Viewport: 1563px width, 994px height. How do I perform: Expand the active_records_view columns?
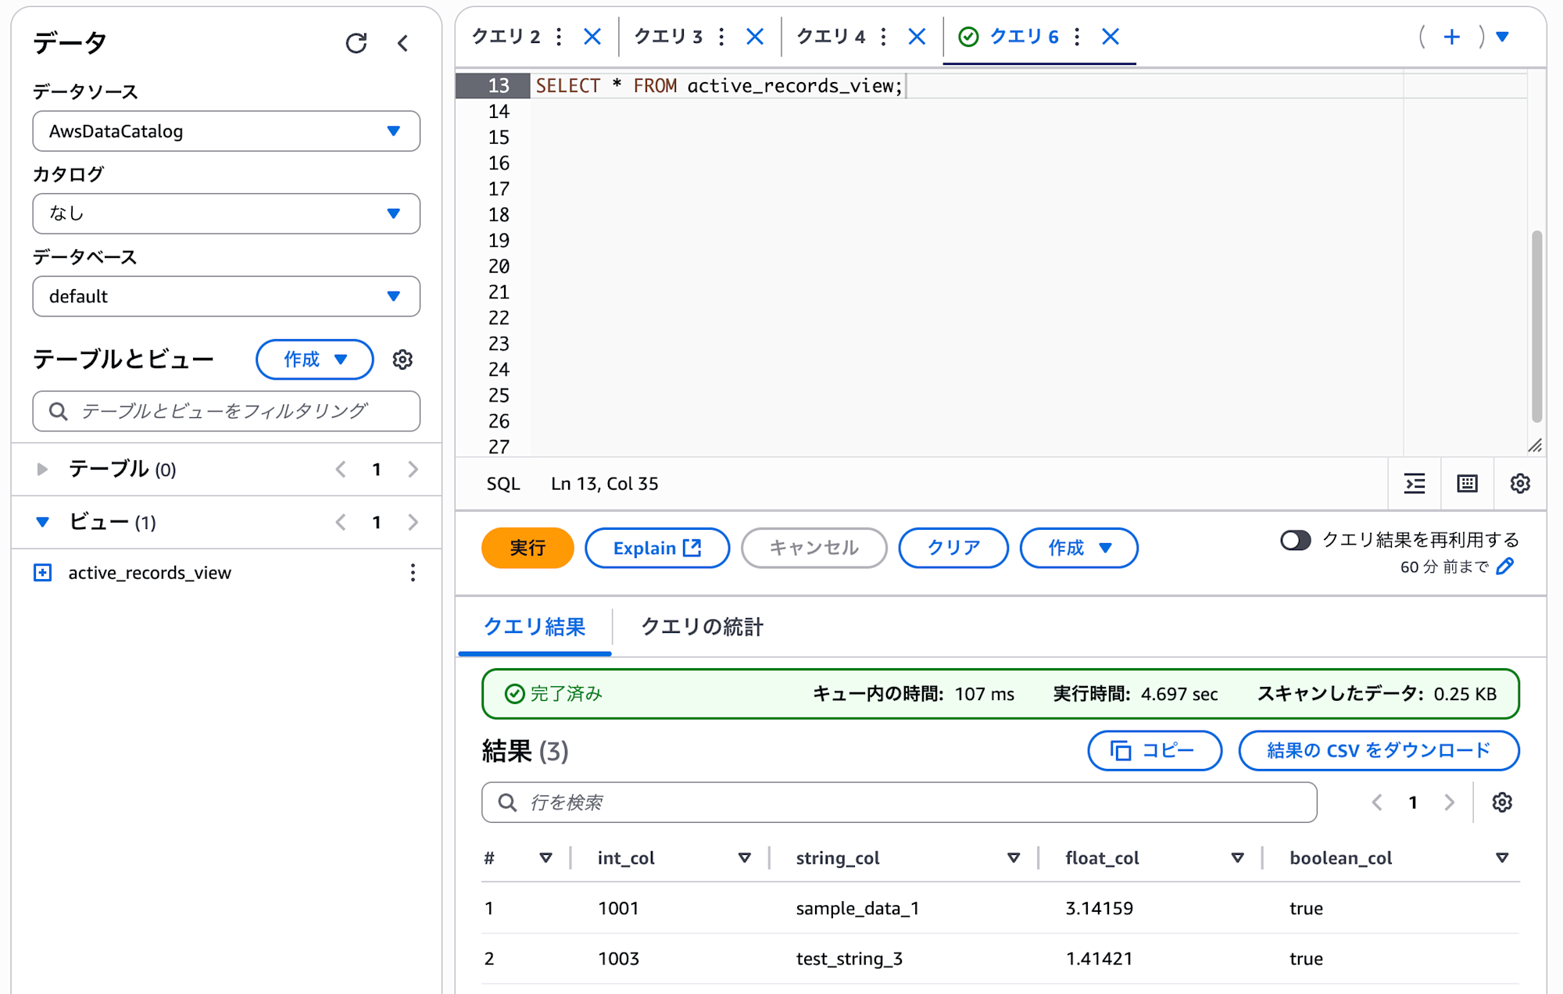pos(43,573)
